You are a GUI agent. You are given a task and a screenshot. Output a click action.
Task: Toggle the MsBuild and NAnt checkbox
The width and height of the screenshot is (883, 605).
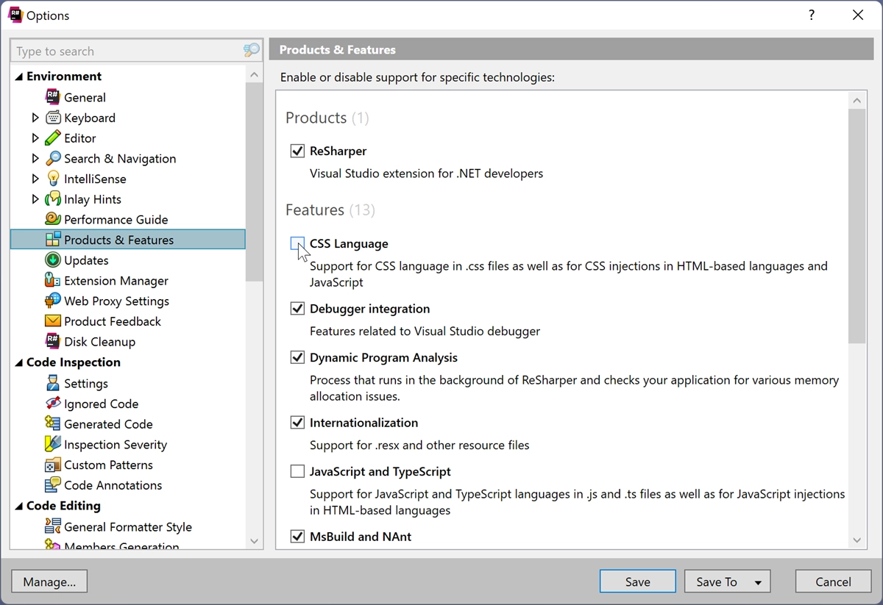click(297, 537)
